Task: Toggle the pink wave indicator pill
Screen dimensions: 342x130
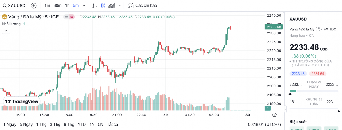Action: tap(72, 17)
